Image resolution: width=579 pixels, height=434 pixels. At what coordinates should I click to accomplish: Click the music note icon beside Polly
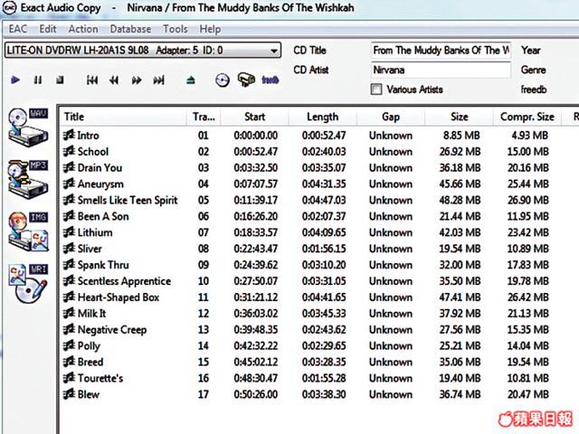pyautogui.click(x=69, y=345)
